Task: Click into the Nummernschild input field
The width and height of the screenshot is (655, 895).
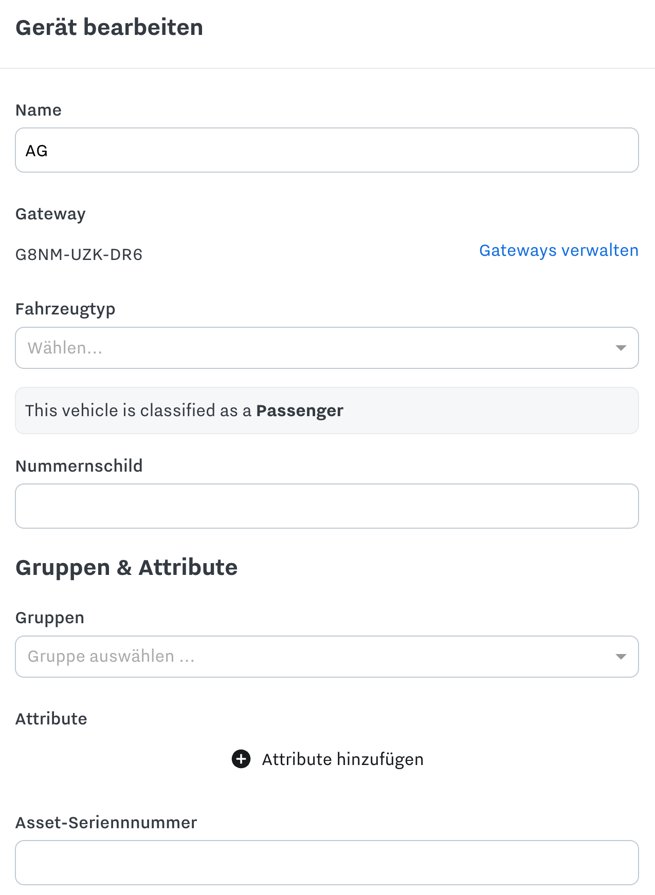Action: (327, 506)
